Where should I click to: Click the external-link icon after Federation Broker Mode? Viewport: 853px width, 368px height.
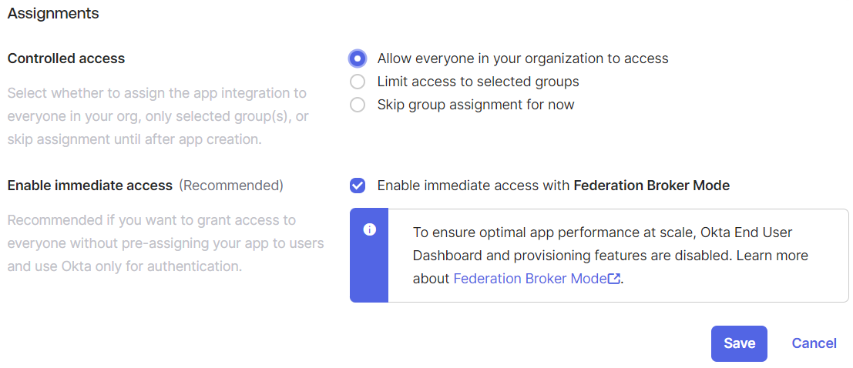click(x=613, y=279)
